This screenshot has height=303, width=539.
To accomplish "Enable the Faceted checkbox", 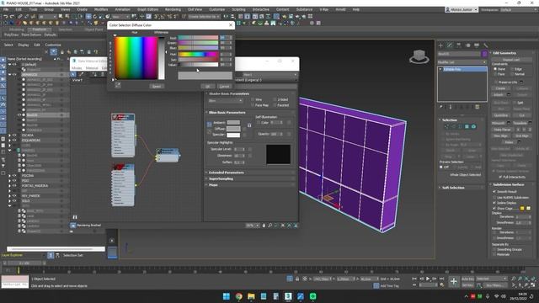I will [275, 105].
